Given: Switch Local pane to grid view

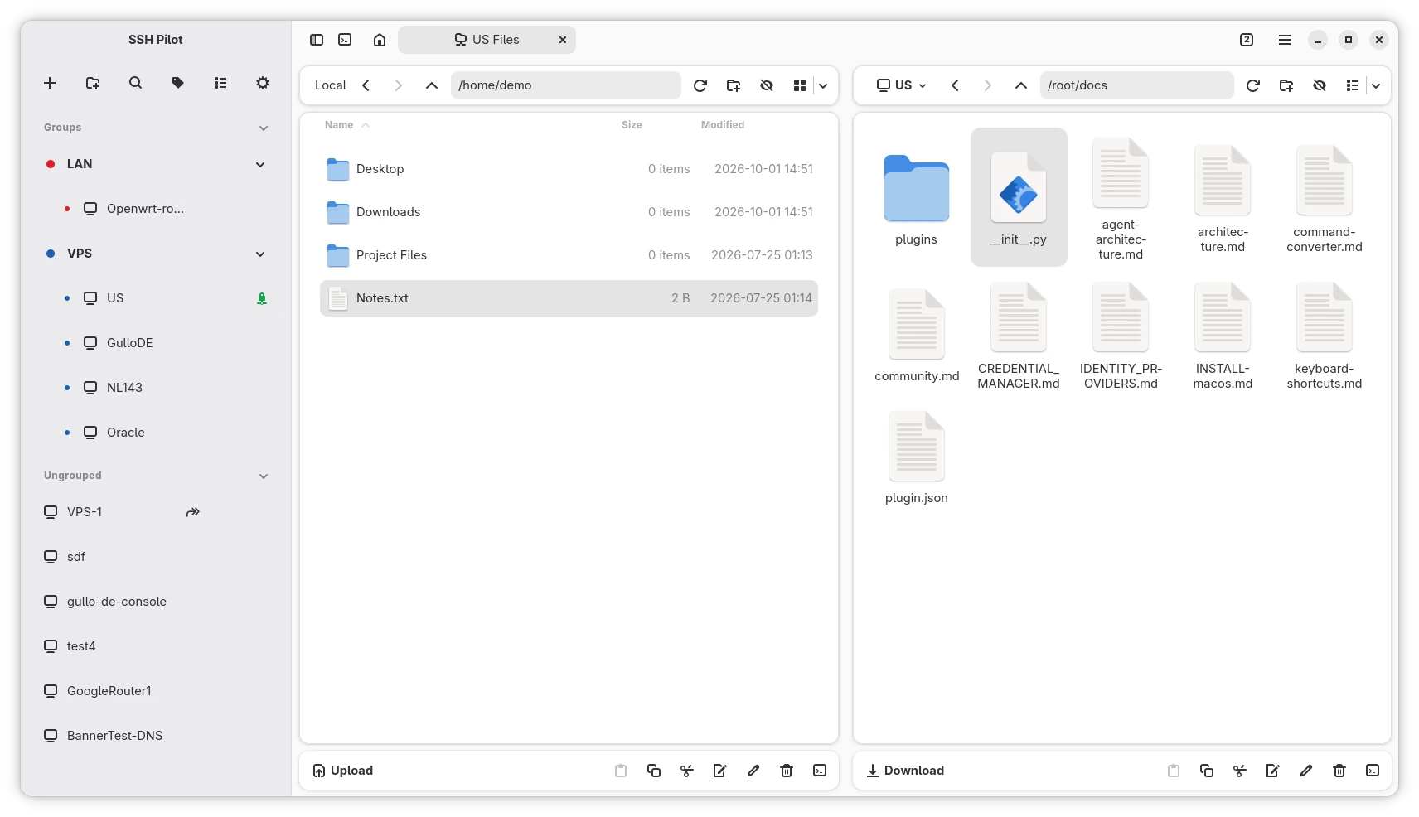Looking at the screenshot, I should [x=800, y=85].
